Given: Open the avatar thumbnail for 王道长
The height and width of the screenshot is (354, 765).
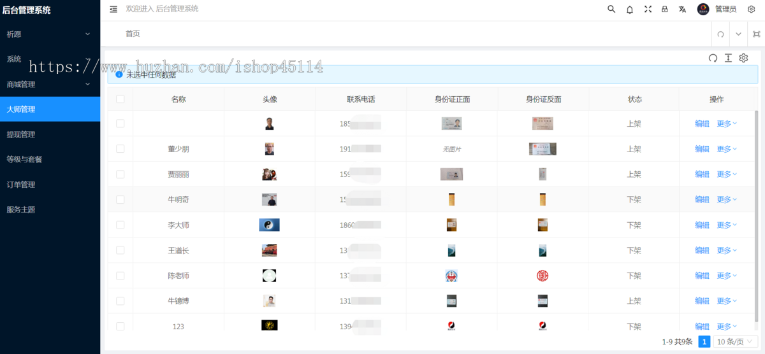Looking at the screenshot, I should [269, 250].
